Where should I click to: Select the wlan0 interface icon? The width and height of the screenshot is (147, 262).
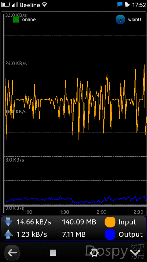120,20
